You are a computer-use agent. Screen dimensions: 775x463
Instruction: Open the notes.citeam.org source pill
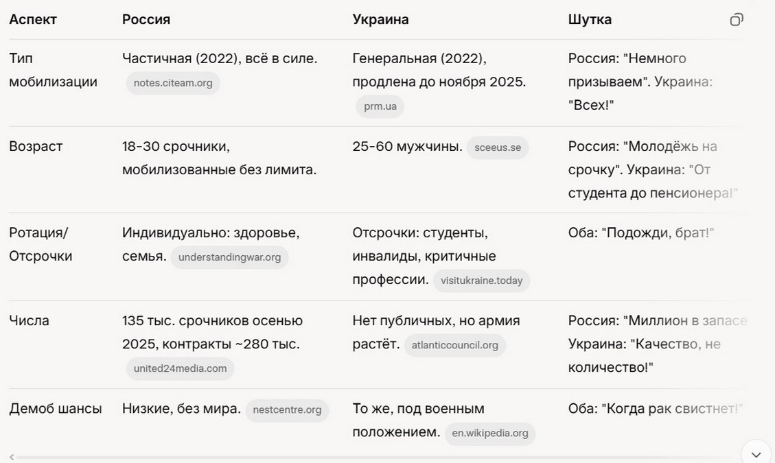(x=172, y=82)
